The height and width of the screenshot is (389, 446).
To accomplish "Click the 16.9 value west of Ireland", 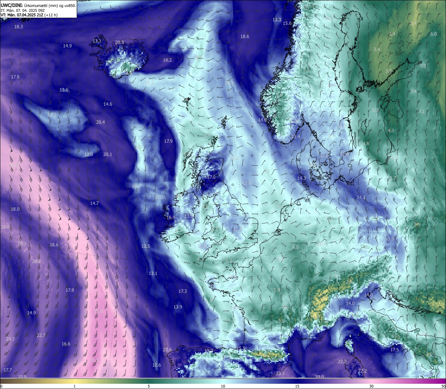I will (x=171, y=217).
